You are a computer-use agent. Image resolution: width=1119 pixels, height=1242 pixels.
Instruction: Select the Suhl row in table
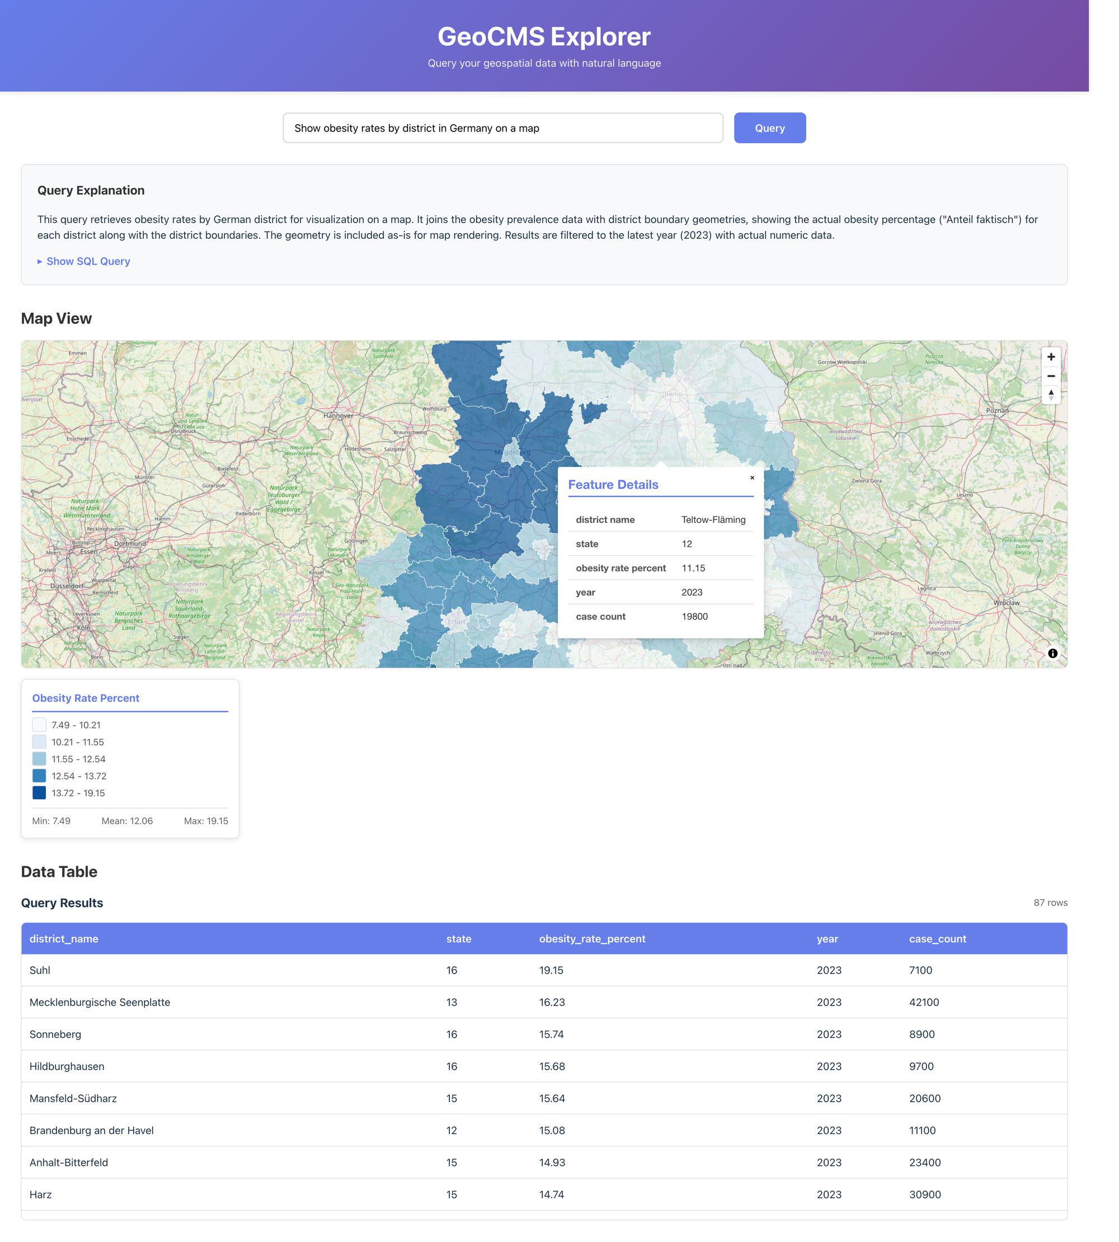point(40,970)
